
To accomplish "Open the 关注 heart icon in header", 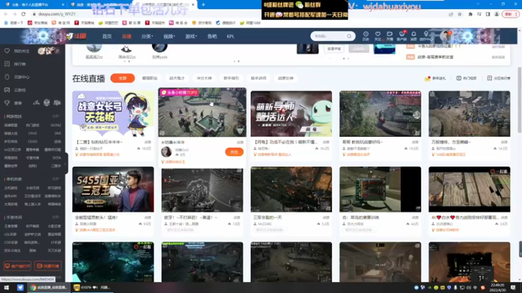I will pyautogui.click(x=378, y=36).
